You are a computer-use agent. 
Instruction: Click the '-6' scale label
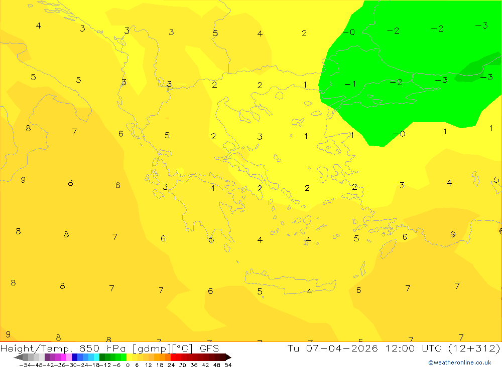[x=116, y=365]
